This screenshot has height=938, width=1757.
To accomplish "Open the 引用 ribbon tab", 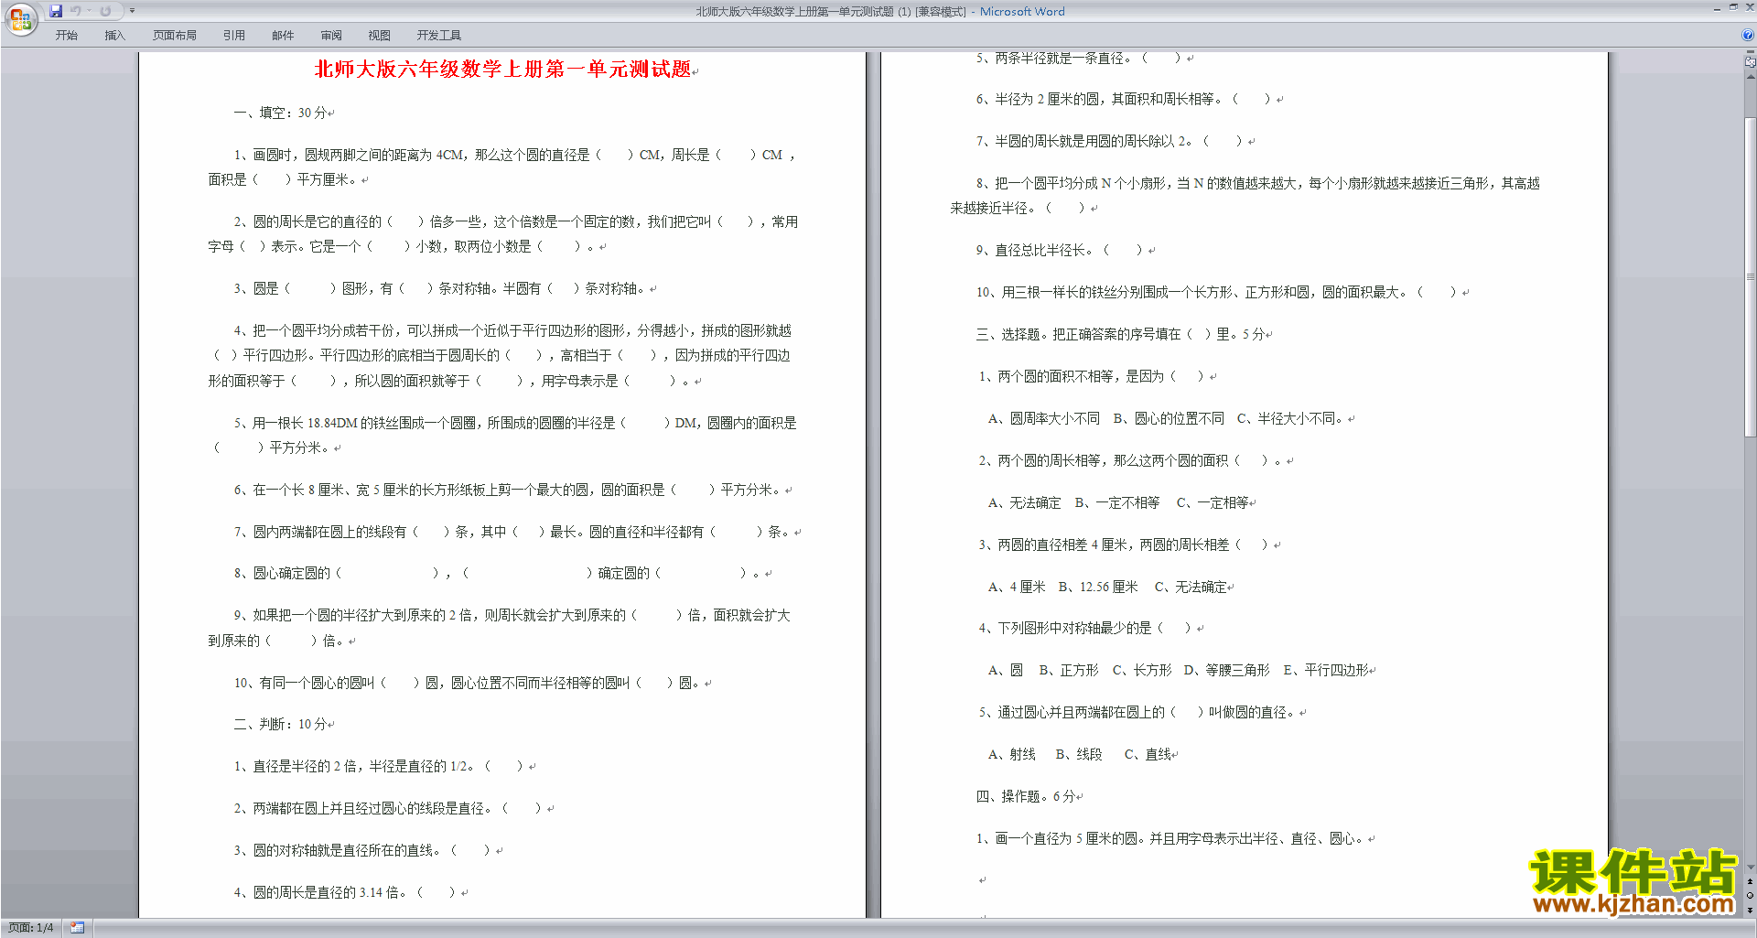I will (234, 36).
